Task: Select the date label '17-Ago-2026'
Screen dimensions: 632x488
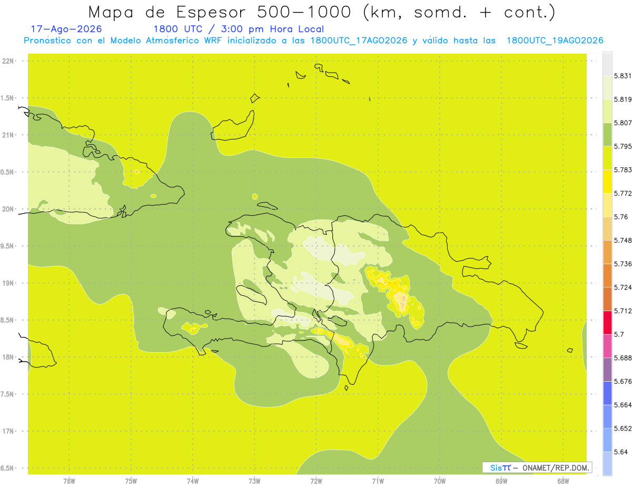Action: [x=66, y=29]
